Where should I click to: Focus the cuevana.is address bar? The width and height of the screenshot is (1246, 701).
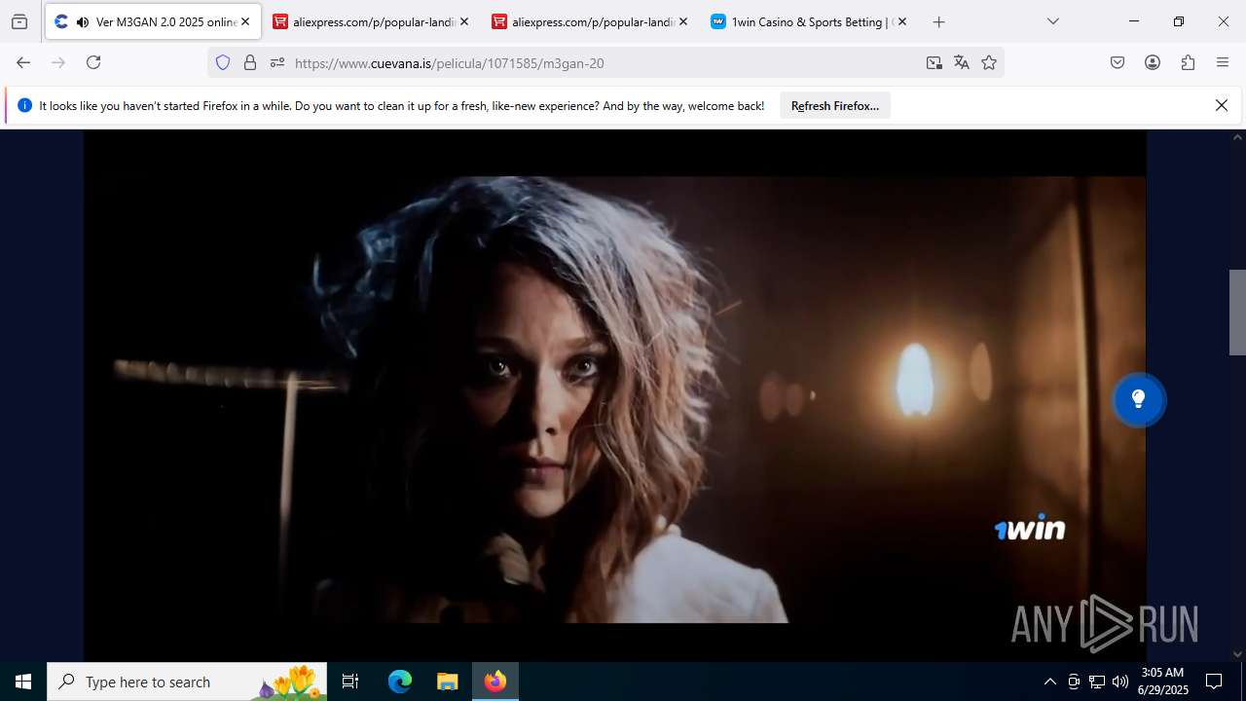pos(604,62)
